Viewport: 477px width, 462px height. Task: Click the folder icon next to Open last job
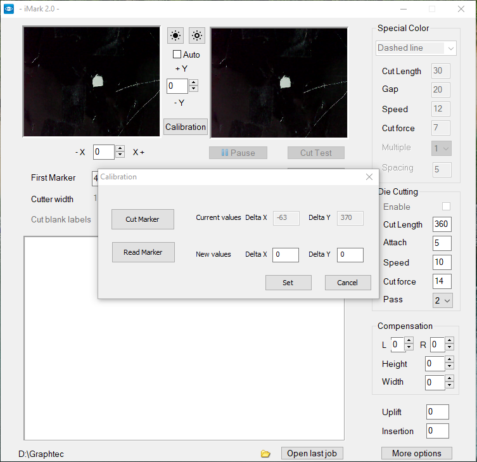point(265,454)
